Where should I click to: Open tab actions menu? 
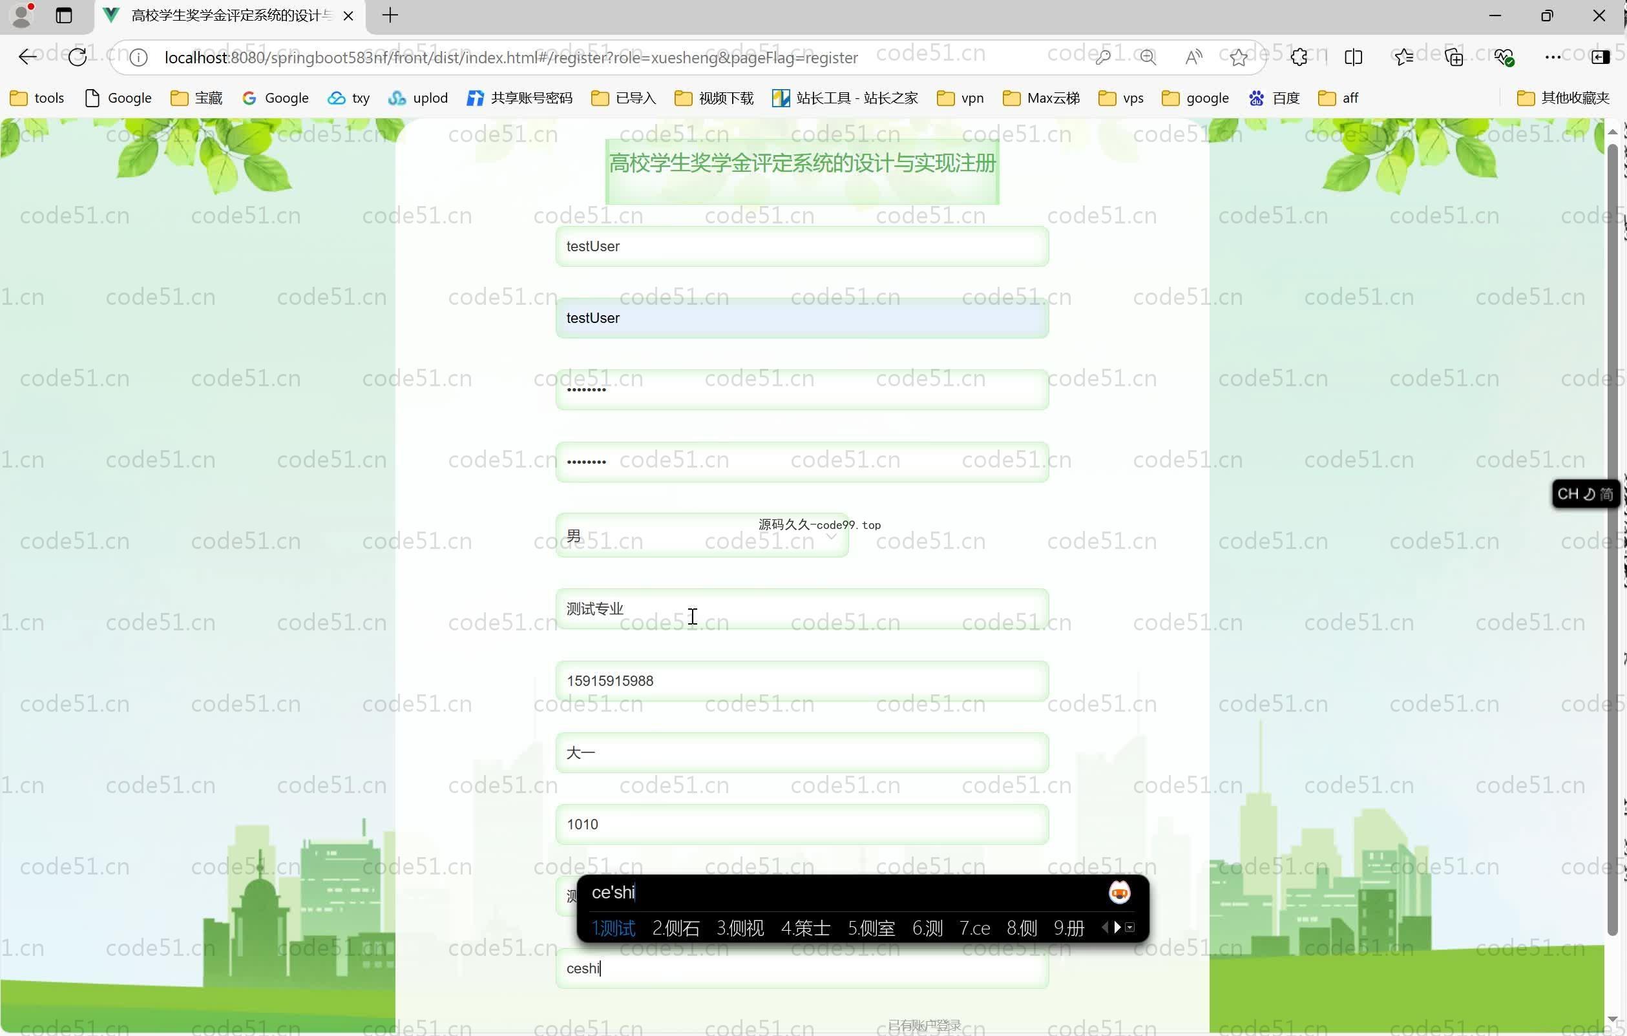64,16
